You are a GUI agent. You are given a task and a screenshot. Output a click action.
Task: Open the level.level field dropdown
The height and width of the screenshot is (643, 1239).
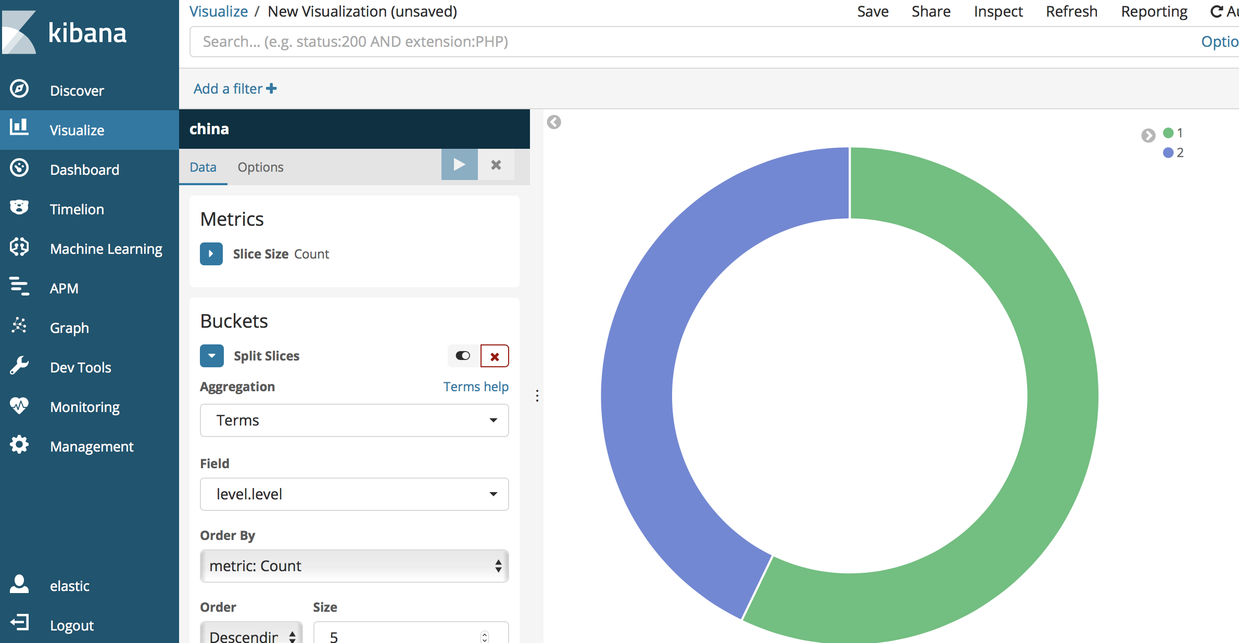coord(354,494)
